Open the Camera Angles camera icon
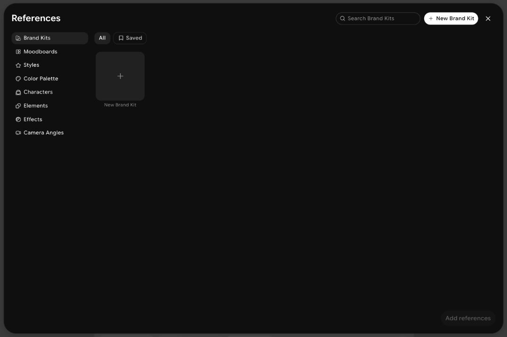 click(18, 133)
